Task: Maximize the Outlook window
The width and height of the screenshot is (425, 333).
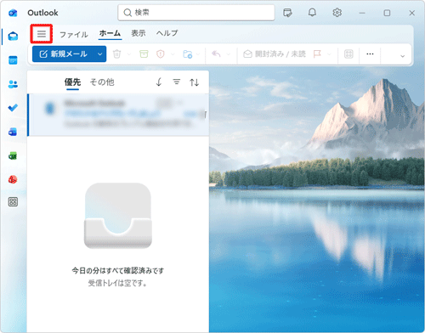Action: tap(387, 13)
